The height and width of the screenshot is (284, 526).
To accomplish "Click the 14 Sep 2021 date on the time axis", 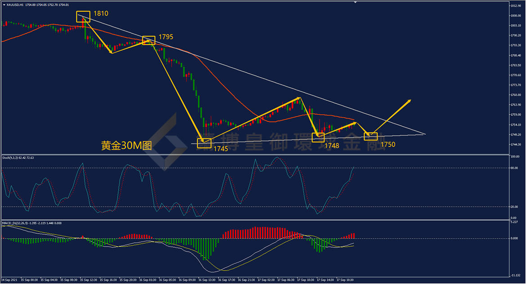I will point(9,280).
